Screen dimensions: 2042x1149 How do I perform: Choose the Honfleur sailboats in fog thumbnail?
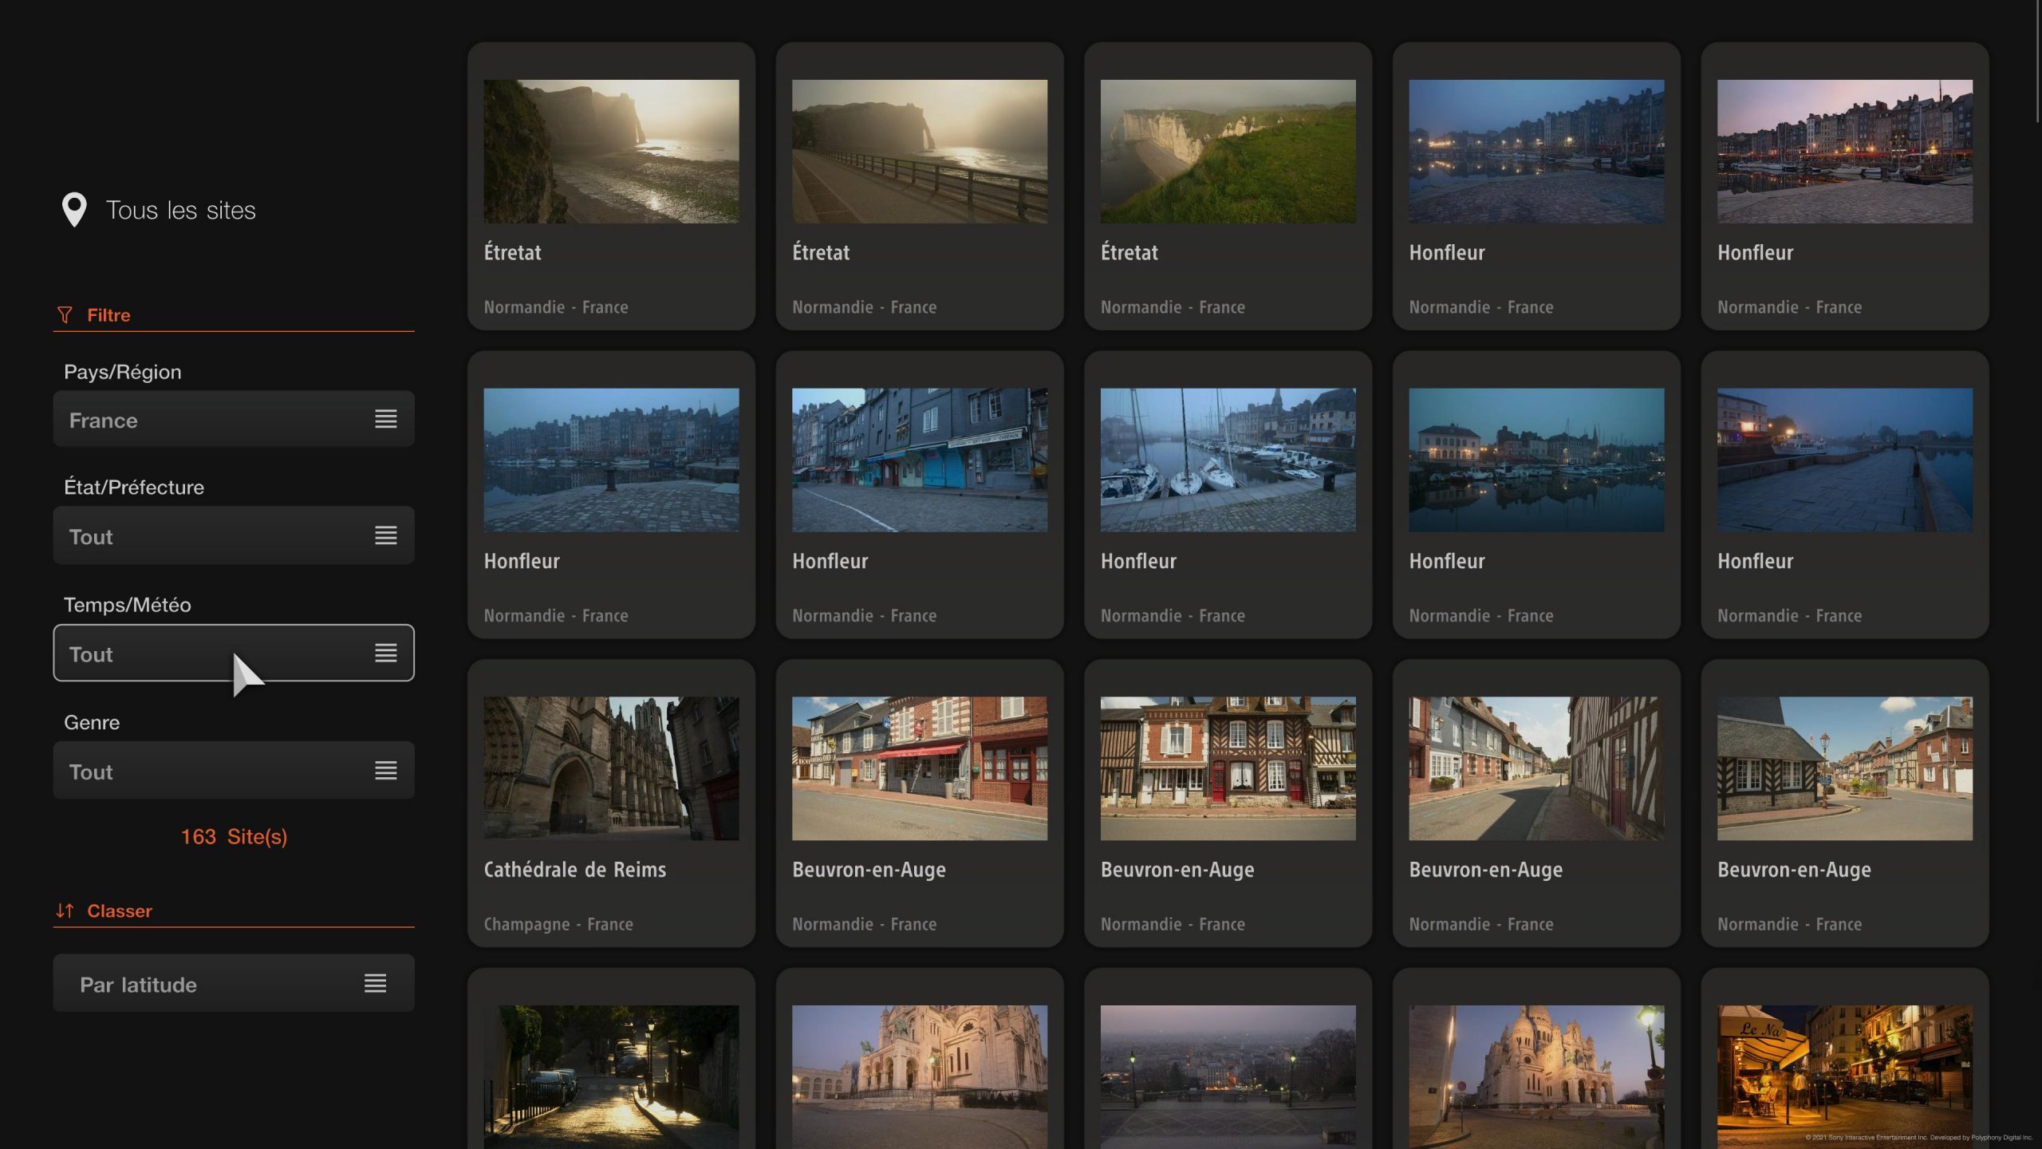coord(1228,460)
